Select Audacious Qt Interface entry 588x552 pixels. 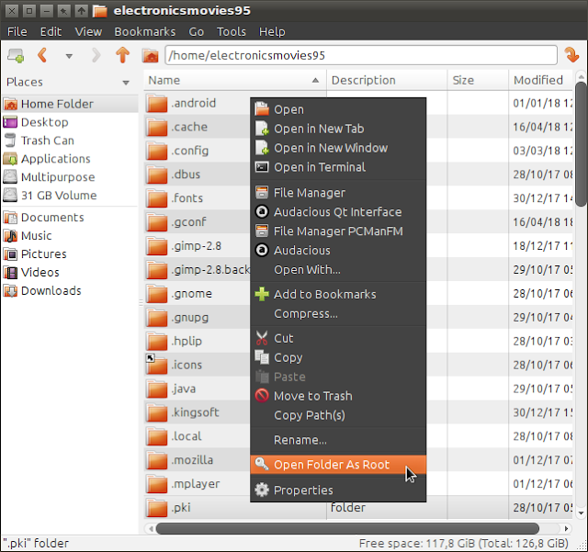pyautogui.click(x=338, y=212)
